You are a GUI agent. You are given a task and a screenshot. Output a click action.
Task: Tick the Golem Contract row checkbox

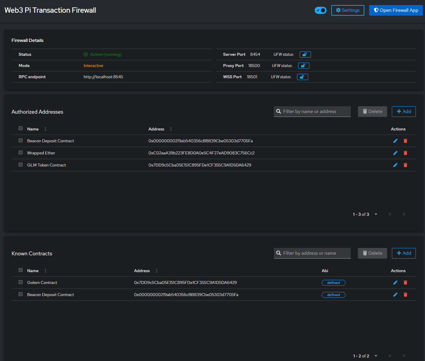[x=20, y=282]
